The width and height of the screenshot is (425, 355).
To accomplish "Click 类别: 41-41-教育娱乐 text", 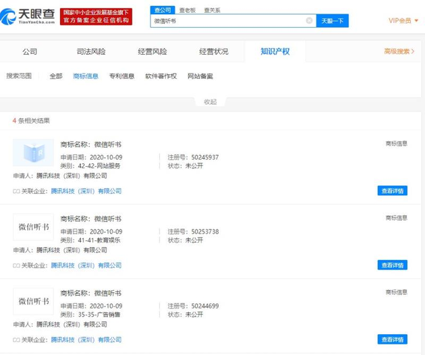I will 90,240.
